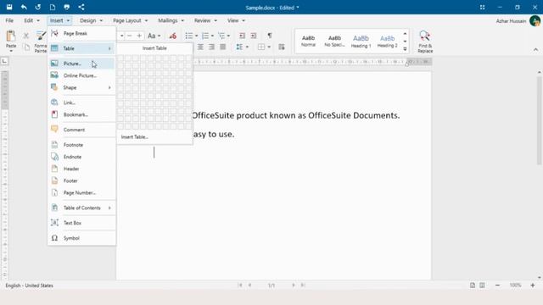Open the document title dropdown arrow
543x305 pixels.
pyautogui.click(x=298, y=8)
